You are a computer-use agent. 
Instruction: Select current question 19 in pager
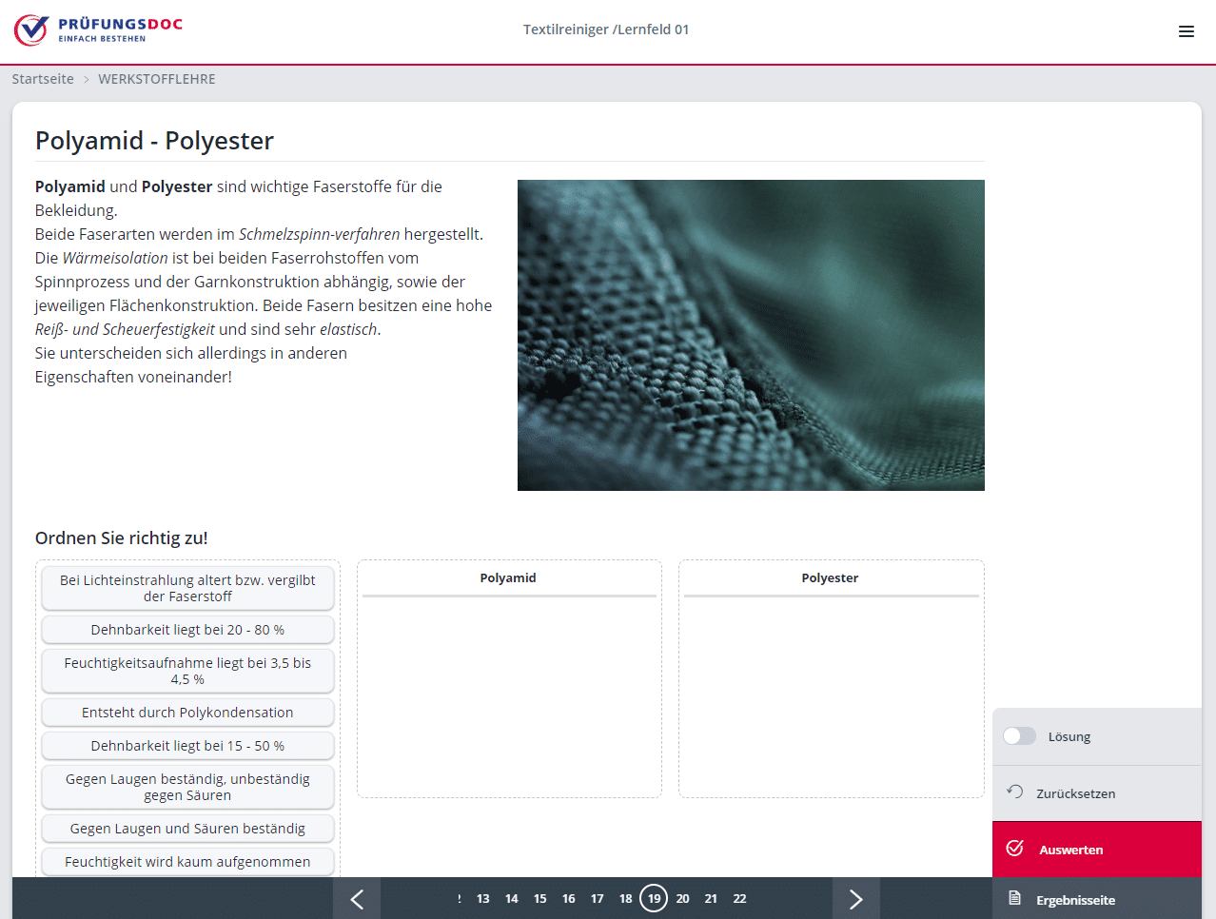pyautogui.click(x=654, y=899)
